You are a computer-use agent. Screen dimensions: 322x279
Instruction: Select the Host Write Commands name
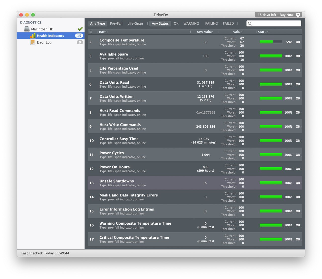click(120, 125)
